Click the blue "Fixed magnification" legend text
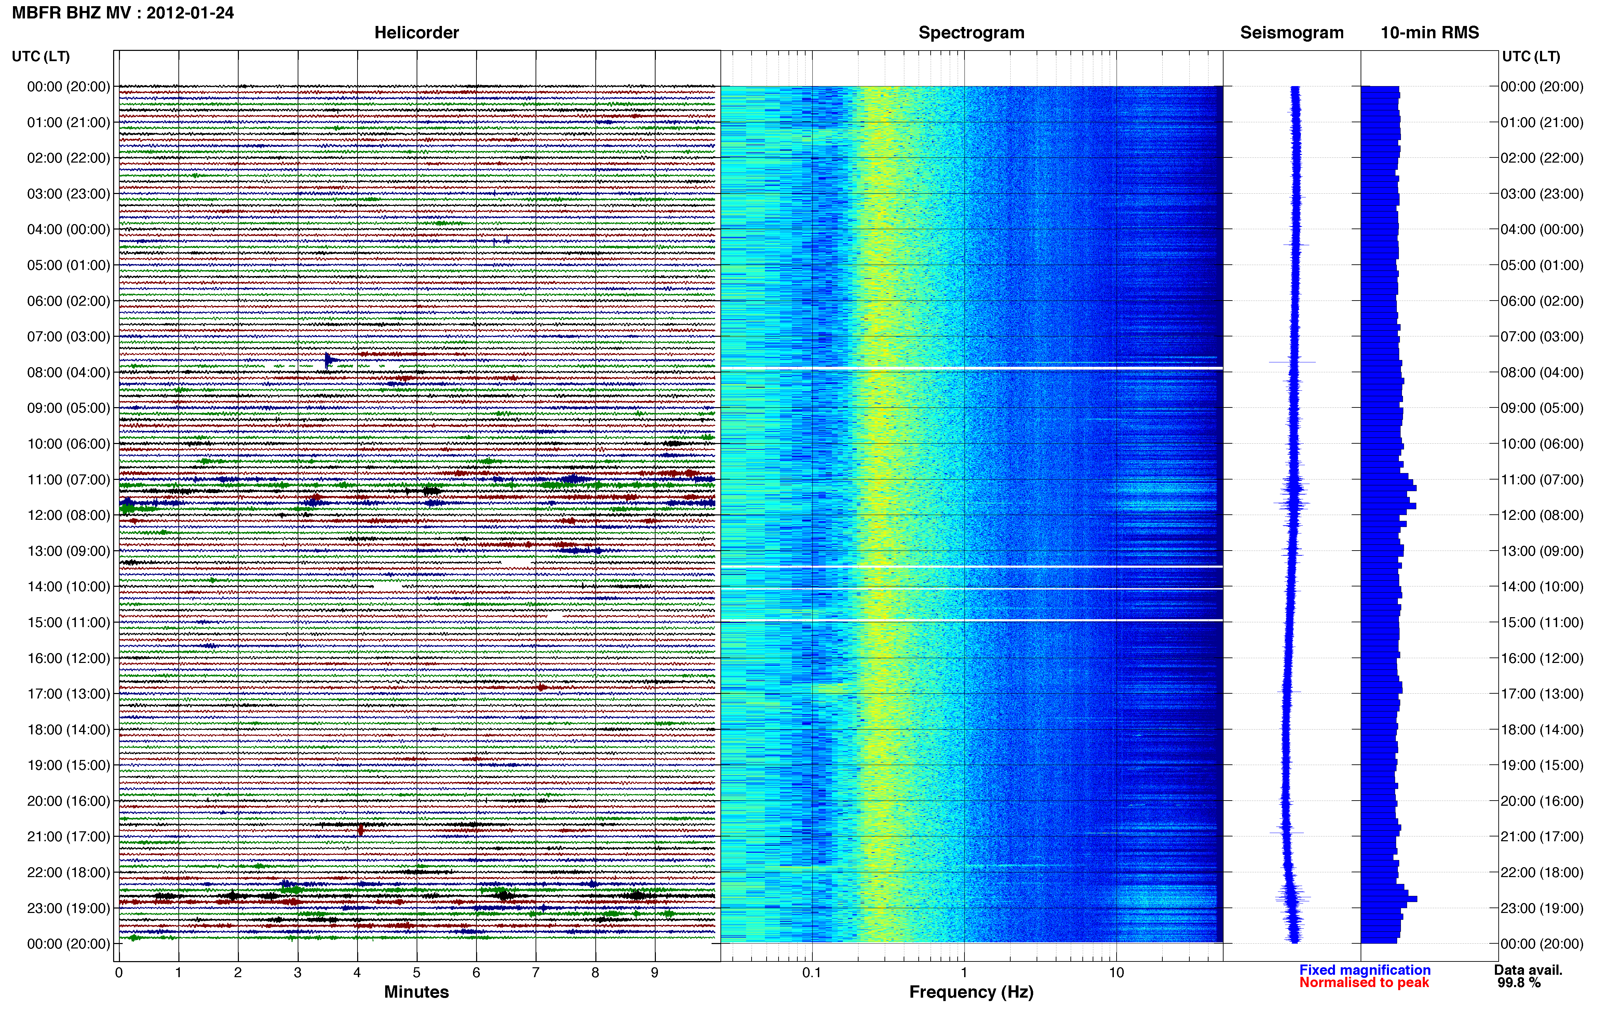Image resolution: width=1620 pixels, height=1012 pixels. click(x=1365, y=970)
